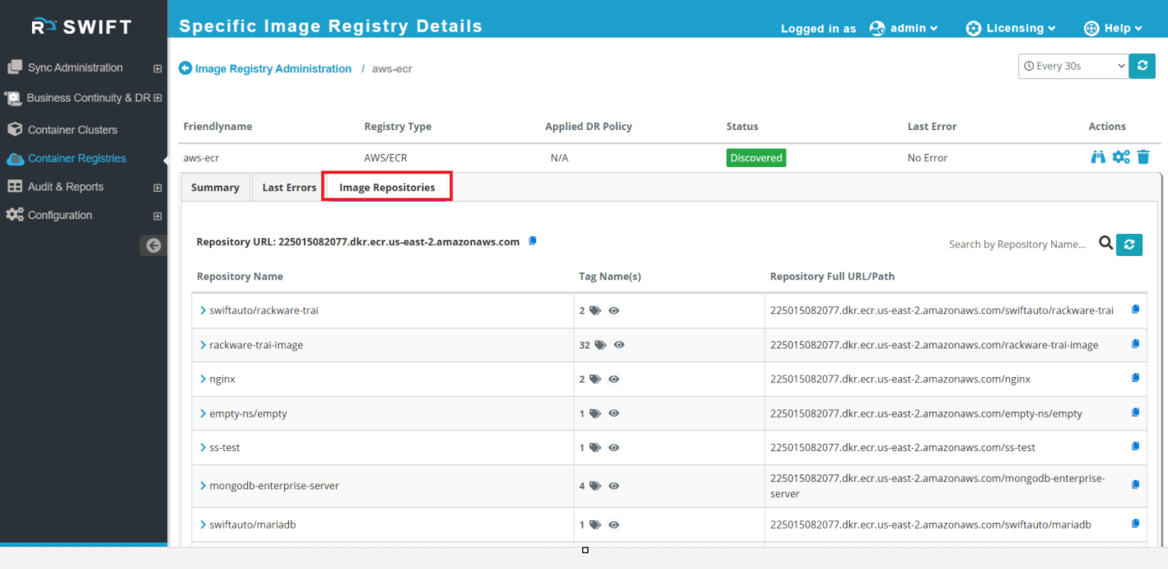Screen dimensions: 1168x569
Task: Expand Sync Administration plus icon
Action: (x=157, y=68)
